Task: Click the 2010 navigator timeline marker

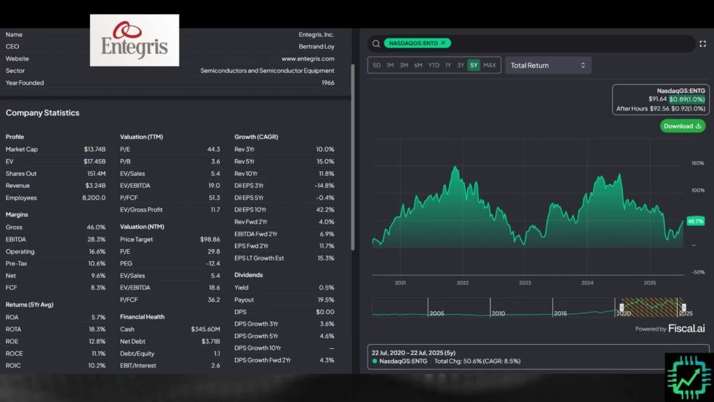Action: [498, 313]
